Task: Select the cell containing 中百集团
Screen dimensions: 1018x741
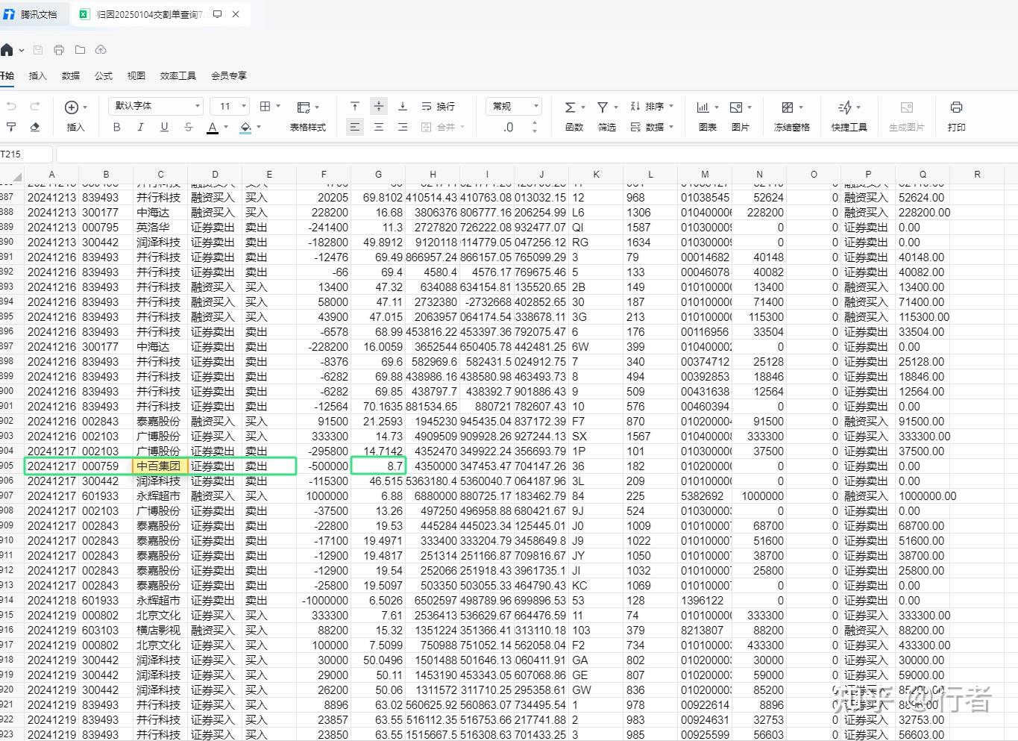Action: coord(160,466)
